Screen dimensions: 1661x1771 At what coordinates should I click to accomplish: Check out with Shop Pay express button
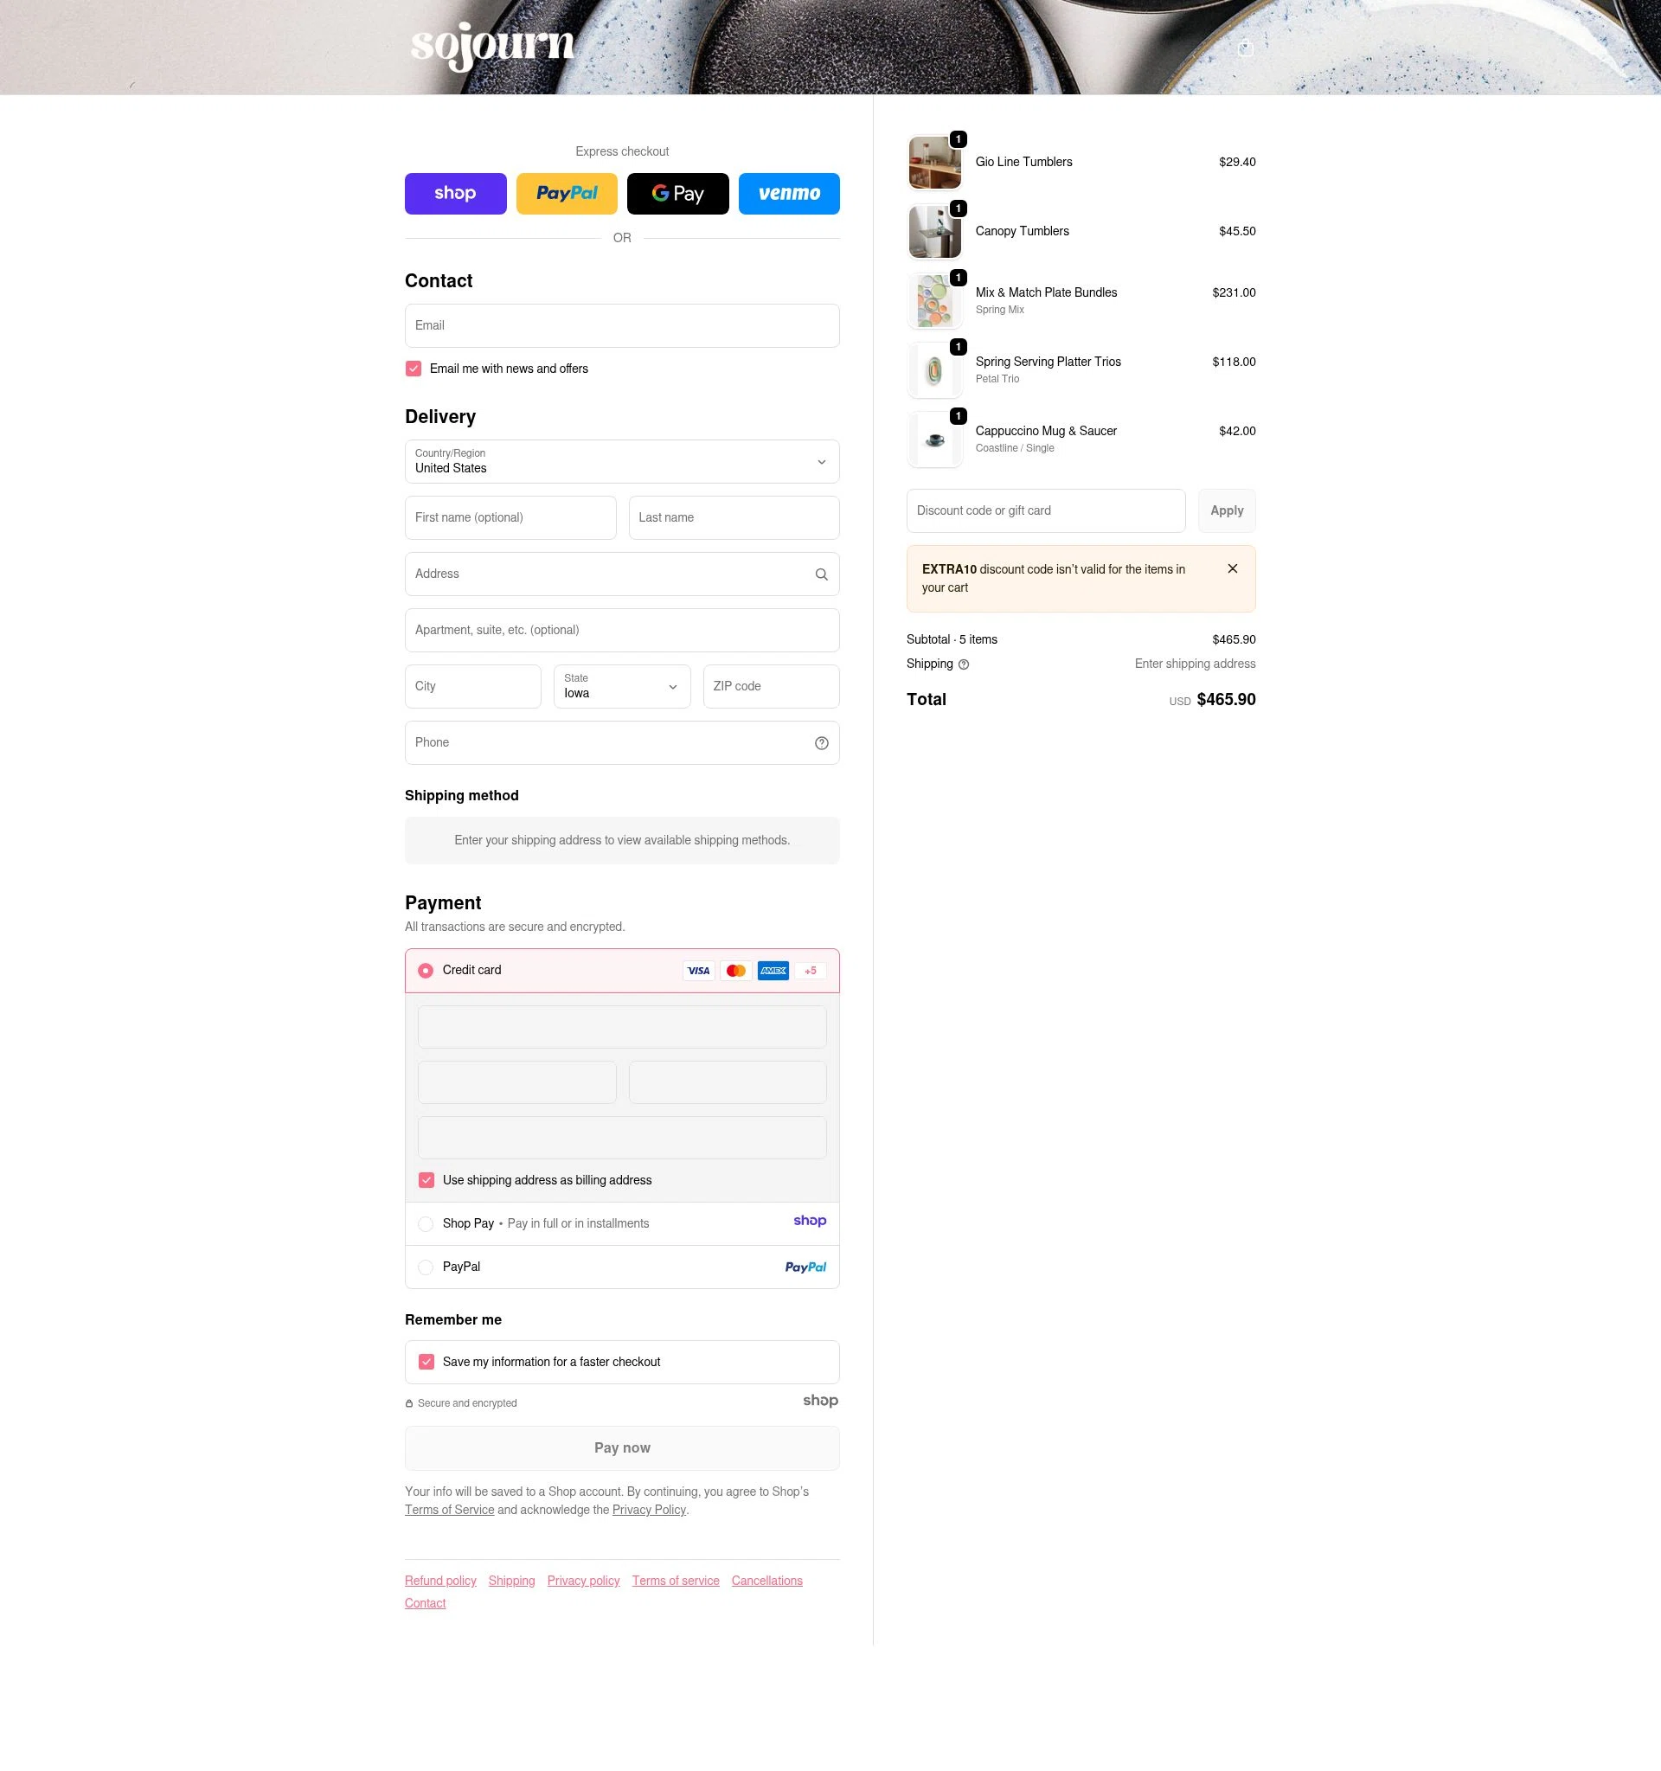pyautogui.click(x=455, y=193)
